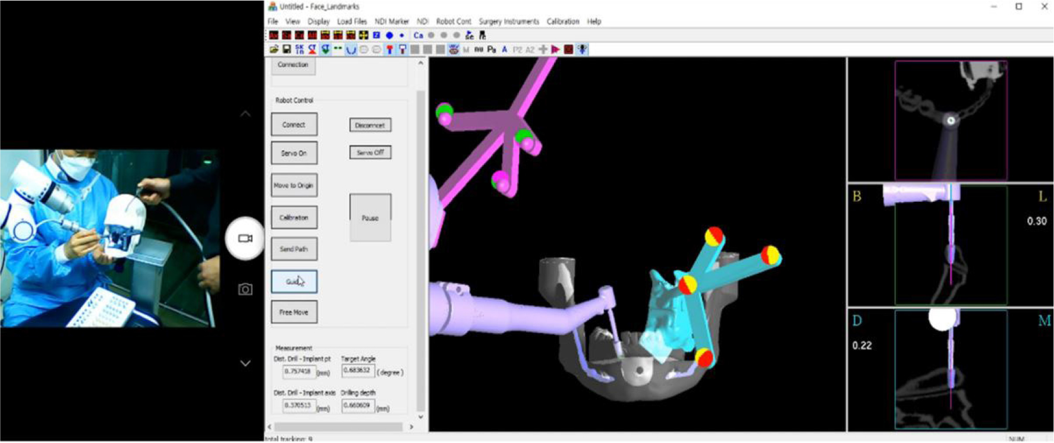Click the 'CT' toolbar icon with red mark
Image resolution: width=1054 pixels, height=443 pixels.
[x=312, y=50]
